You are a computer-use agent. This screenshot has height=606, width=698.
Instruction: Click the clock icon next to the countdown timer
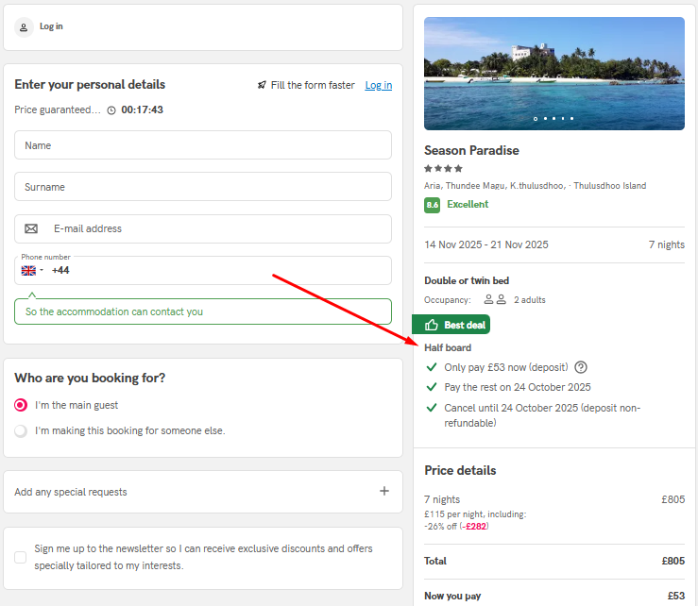[x=111, y=109]
